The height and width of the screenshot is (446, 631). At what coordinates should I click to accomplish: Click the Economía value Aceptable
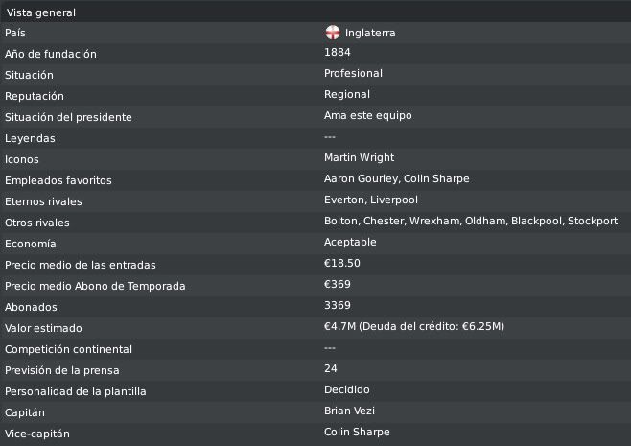350,242
